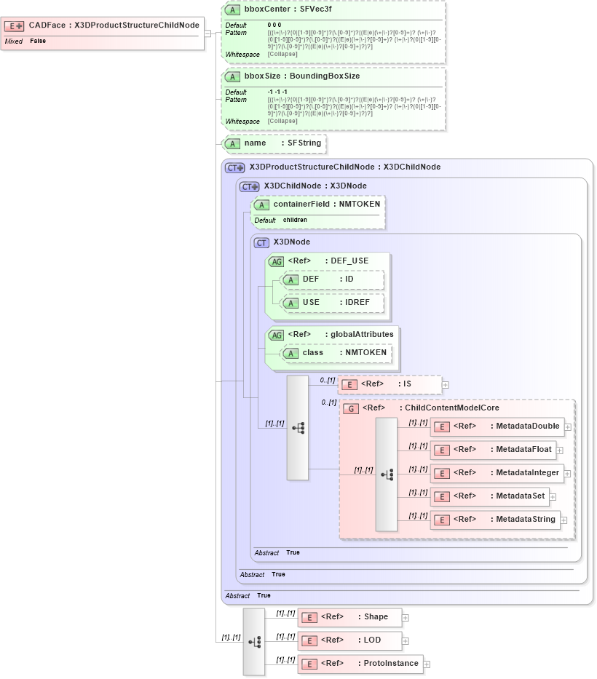Expand the MetadataDouble plus box
Viewport: 597px width, 679px height.
[568, 427]
